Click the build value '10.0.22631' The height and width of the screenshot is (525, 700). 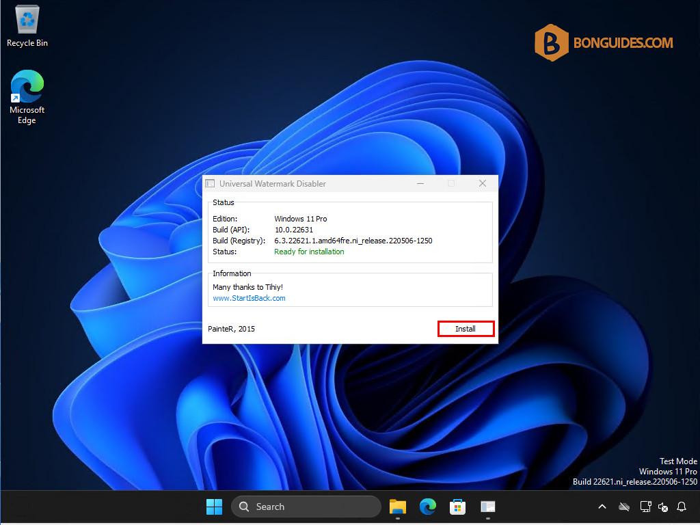tap(294, 230)
